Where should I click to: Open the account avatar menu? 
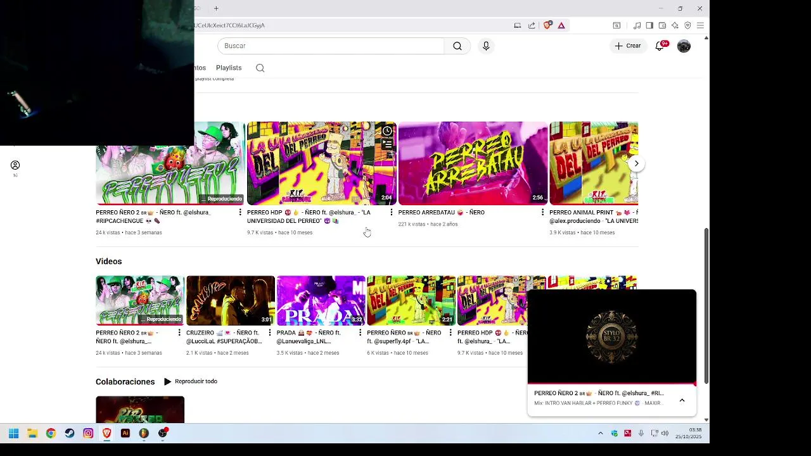(684, 46)
